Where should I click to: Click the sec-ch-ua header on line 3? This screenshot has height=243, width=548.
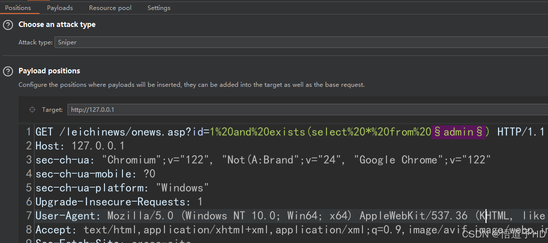pyautogui.click(x=263, y=160)
